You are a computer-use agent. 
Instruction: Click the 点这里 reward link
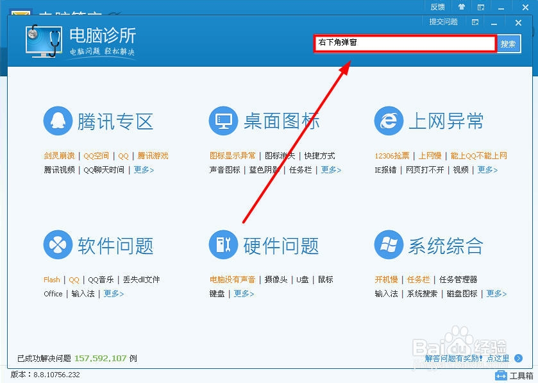click(x=499, y=358)
